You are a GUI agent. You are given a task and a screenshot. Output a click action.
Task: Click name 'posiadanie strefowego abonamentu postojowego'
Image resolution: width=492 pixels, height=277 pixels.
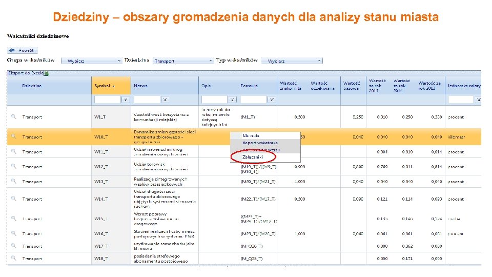(160, 259)
